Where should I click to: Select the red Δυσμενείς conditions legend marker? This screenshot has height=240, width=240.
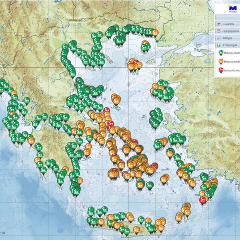221,70
